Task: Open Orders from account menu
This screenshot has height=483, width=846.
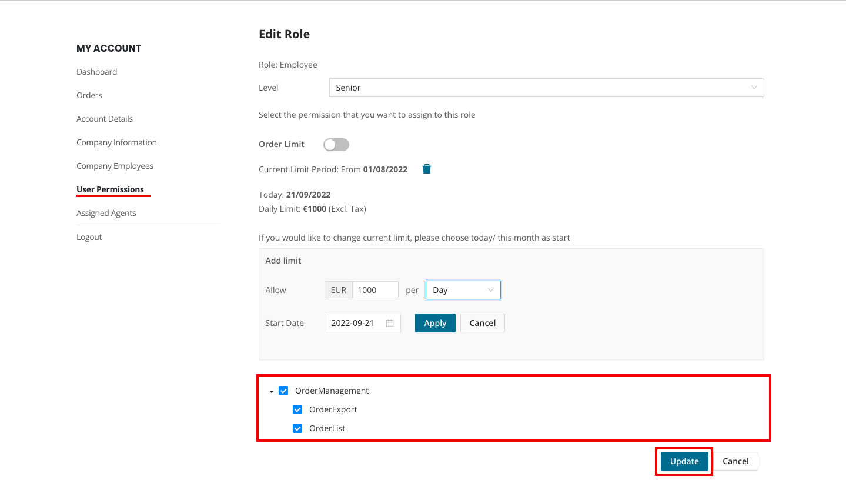Action: click(x=89, y=95)
